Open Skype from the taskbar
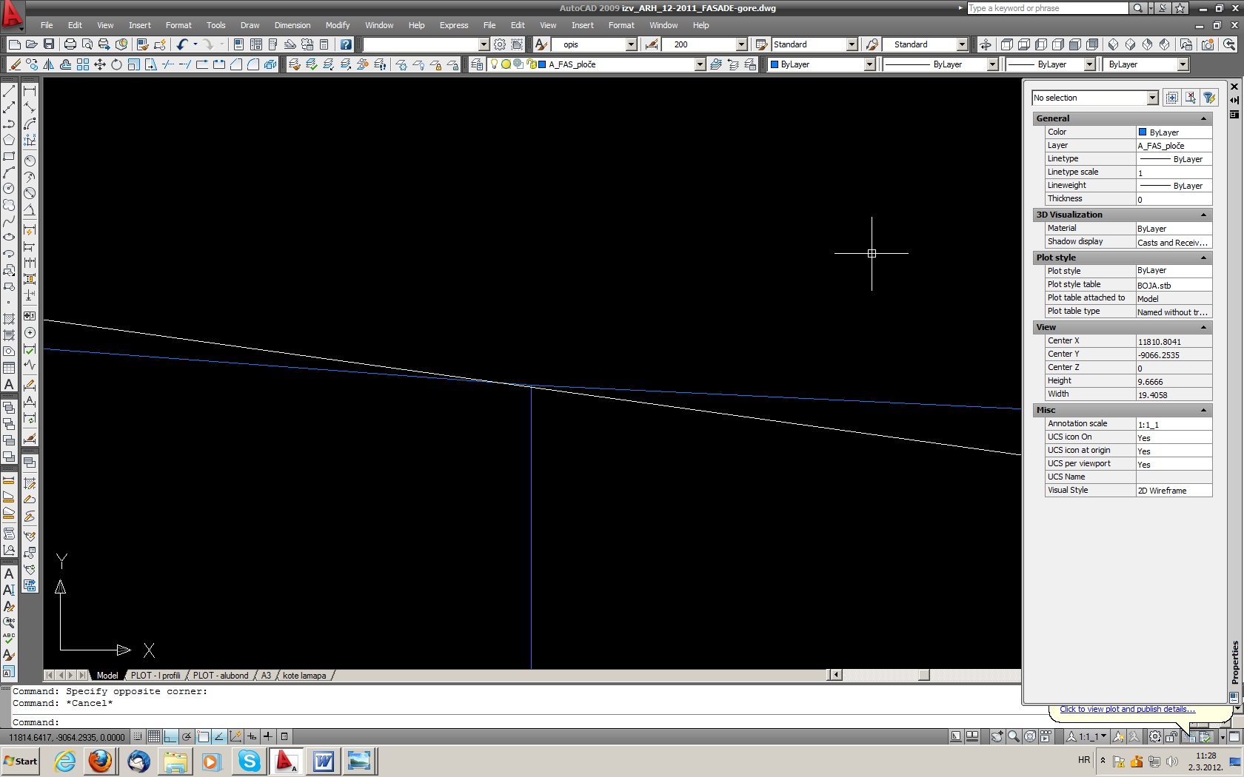The height and width of the screenshot is (777, 1244). click(249, 761)
